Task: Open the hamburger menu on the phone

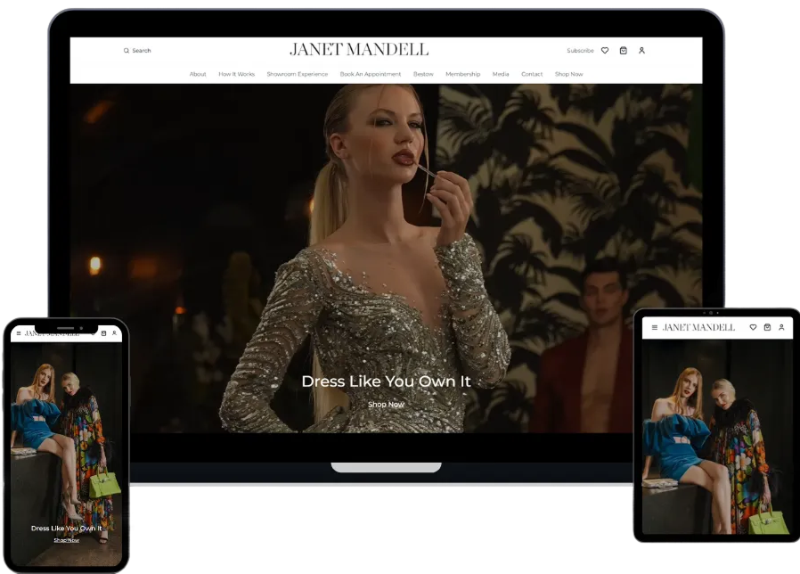Action: point(18,333)
